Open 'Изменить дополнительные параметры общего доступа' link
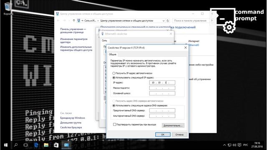Viewport: 267px width, 150px height. coord(76,48)
